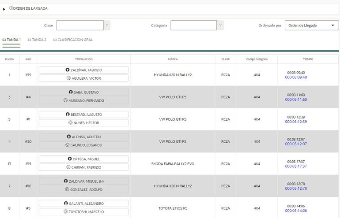Click the co-driver icon beside Aguilera, Victor
The height and width of the screenshot is (218, 340).
click(68, 78)
